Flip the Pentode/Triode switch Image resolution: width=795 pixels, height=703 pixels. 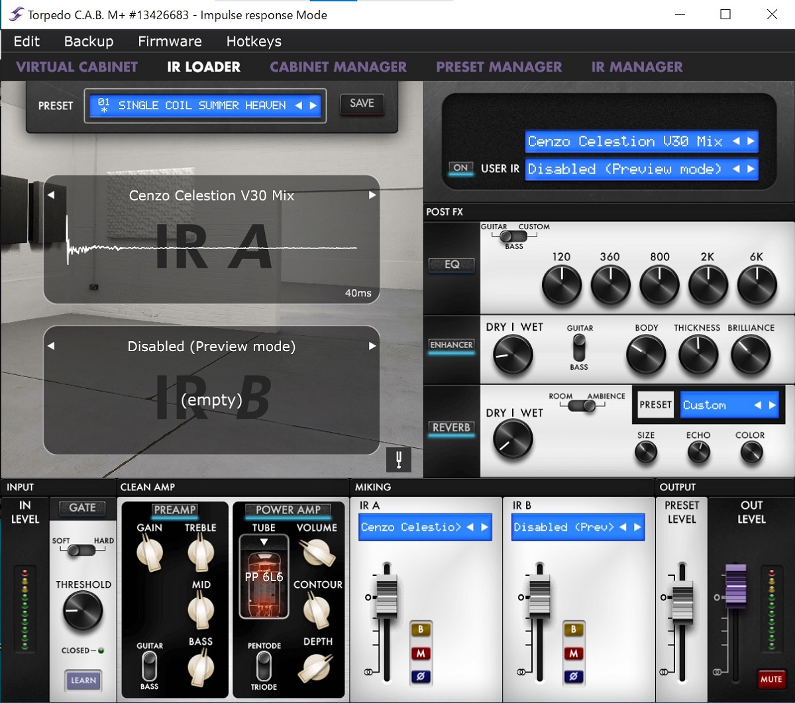(x=264, y=666)
